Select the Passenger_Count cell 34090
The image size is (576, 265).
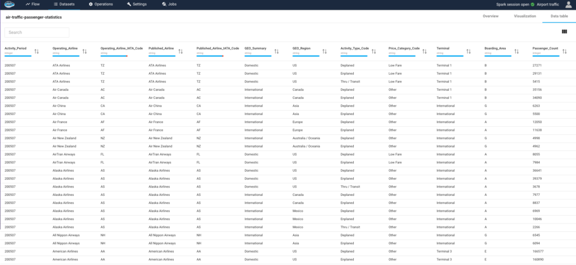click(537, 98)
